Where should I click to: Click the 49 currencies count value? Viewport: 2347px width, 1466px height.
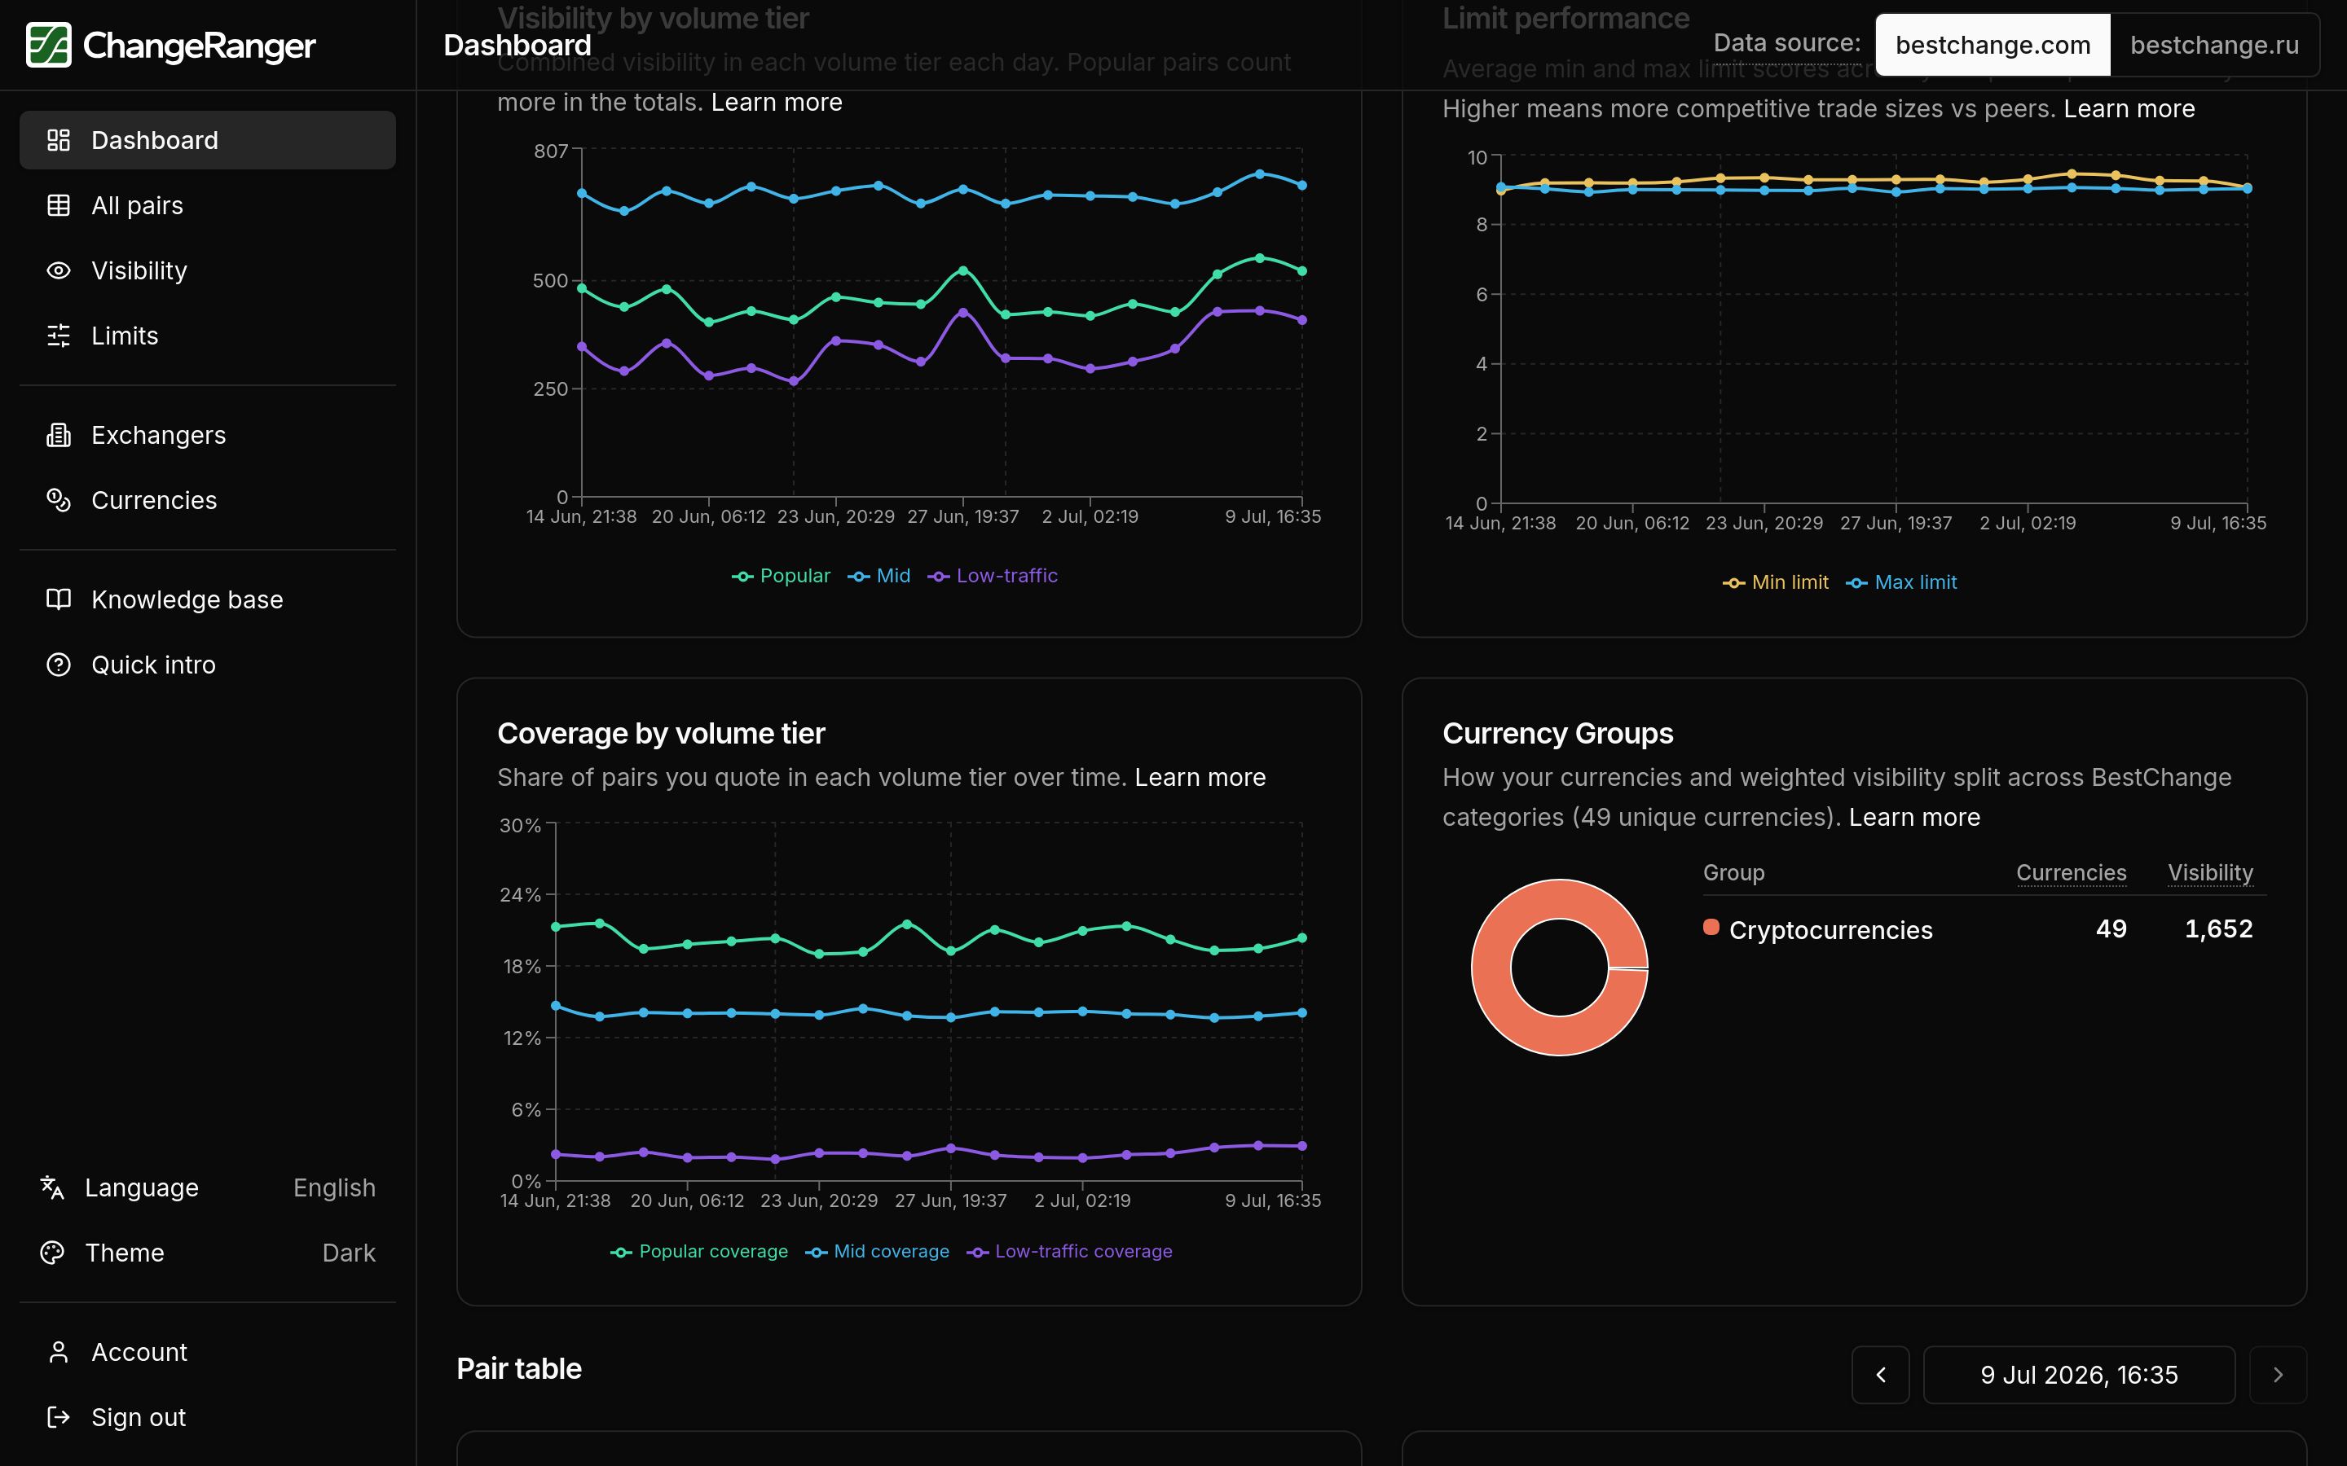[x=2111, y=928]
